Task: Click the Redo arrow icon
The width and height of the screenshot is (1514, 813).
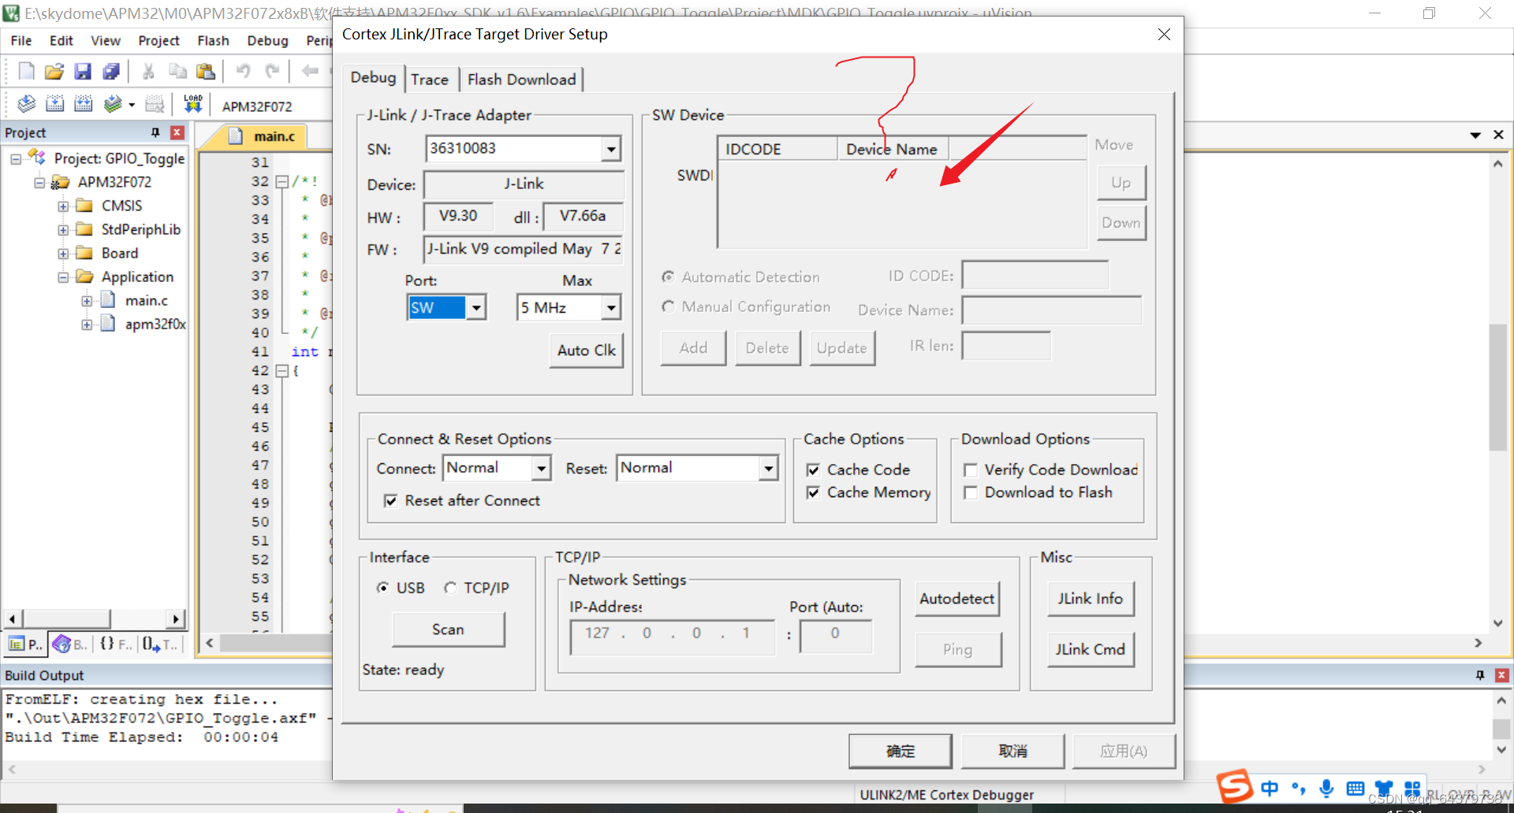Action: tap(272, 72)
